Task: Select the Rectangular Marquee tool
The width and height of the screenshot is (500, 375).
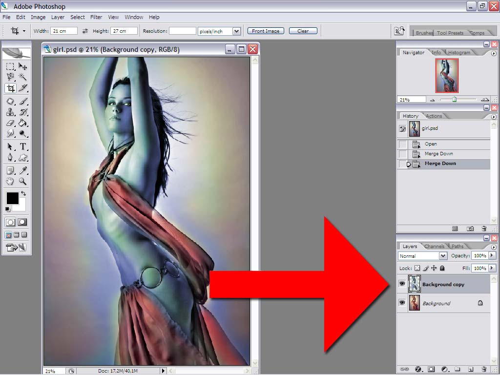Action: [10, 66]
